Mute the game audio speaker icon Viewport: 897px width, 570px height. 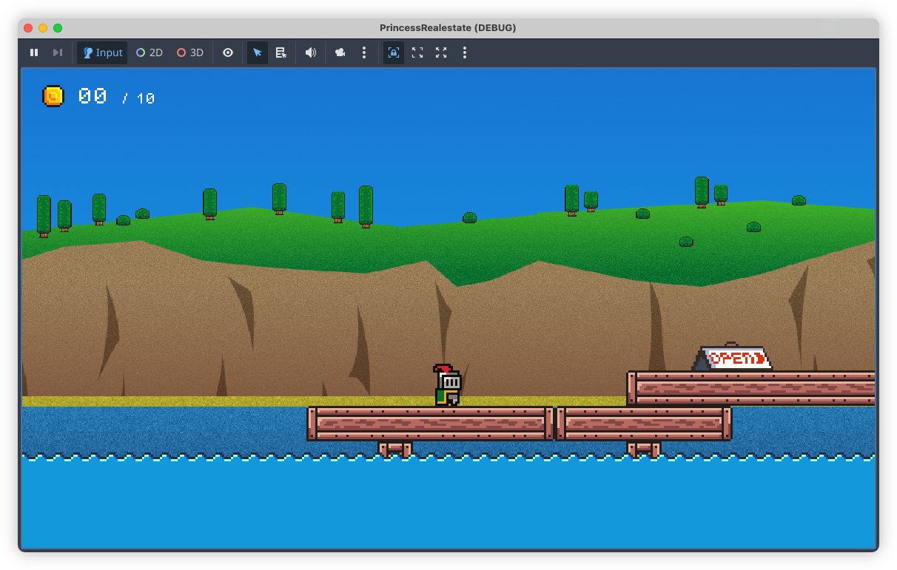click(x=311, y=52)
